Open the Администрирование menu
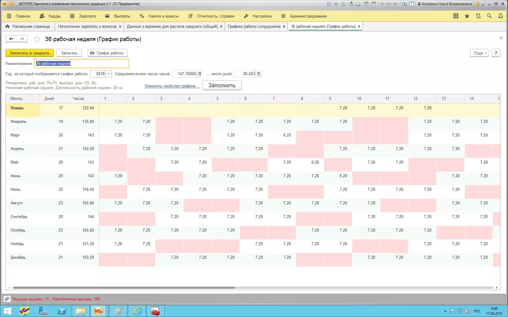Screen dimensions: 508x317 [x=304, y=16]
